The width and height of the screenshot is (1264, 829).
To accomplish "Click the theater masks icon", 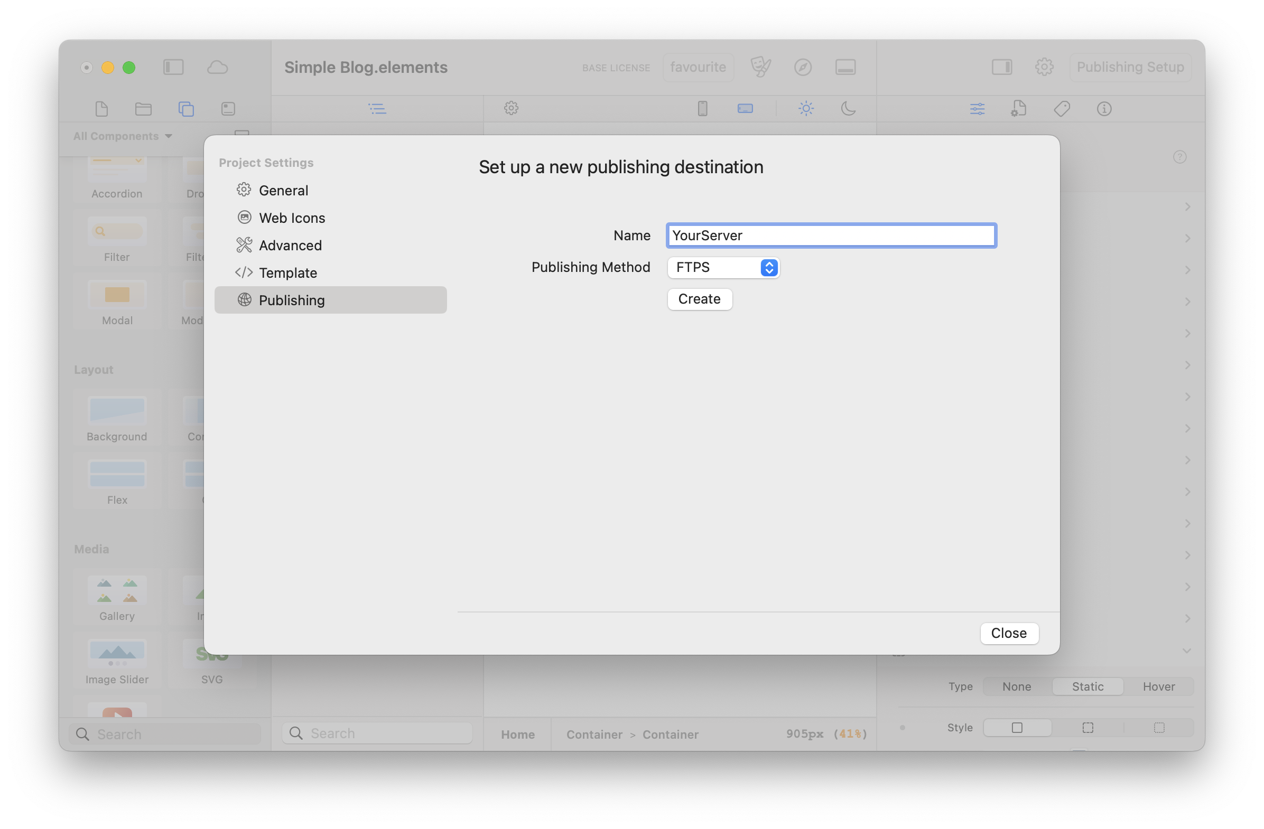I will click(x=760, y=68).
